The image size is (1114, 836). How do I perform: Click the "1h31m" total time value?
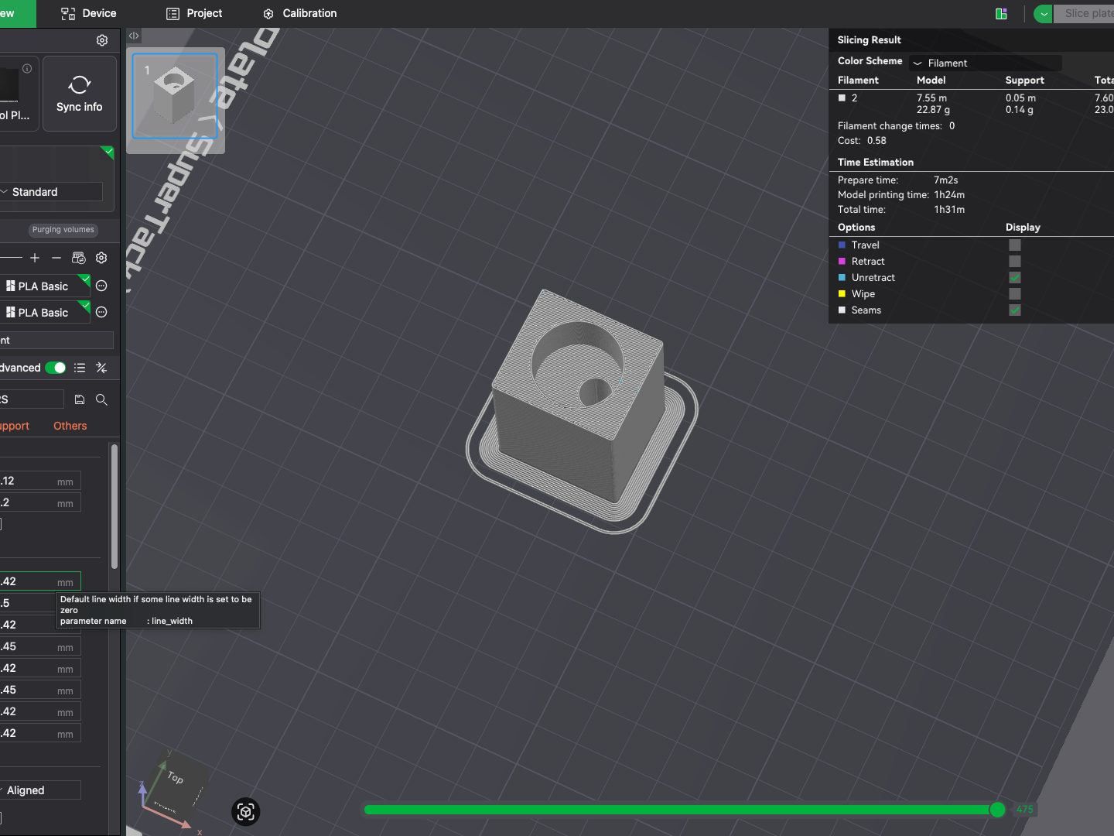pos(949,209)
